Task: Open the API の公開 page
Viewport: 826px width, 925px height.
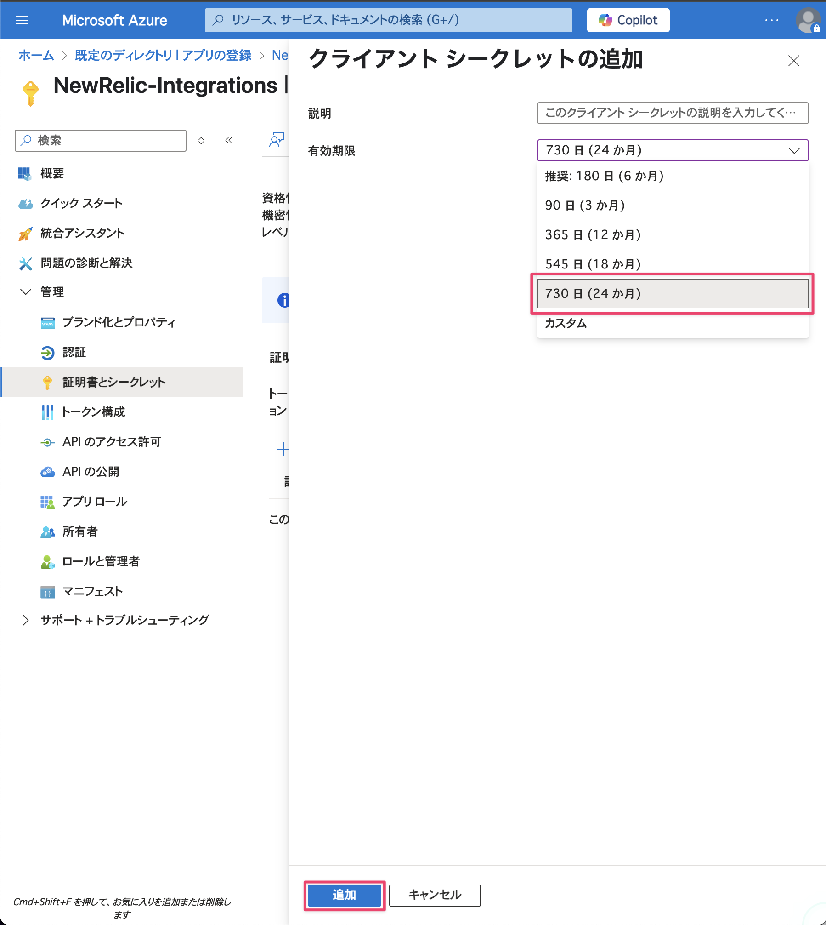Action: 91,471
